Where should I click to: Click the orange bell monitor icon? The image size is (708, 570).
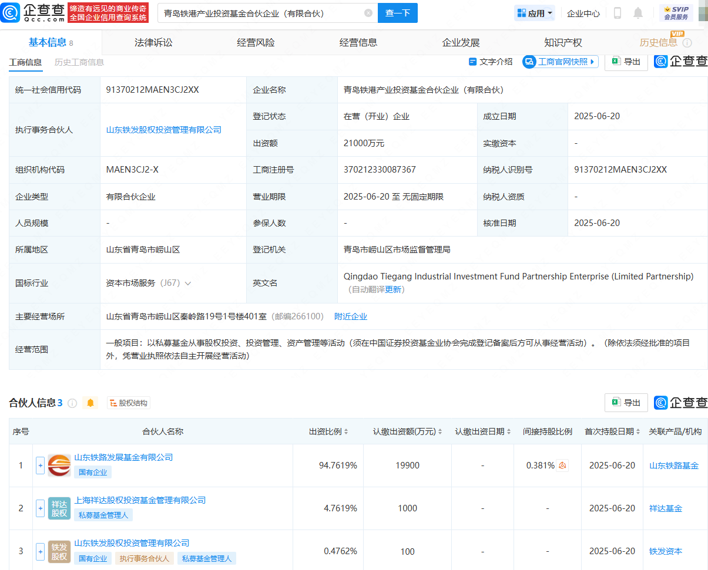90,403
